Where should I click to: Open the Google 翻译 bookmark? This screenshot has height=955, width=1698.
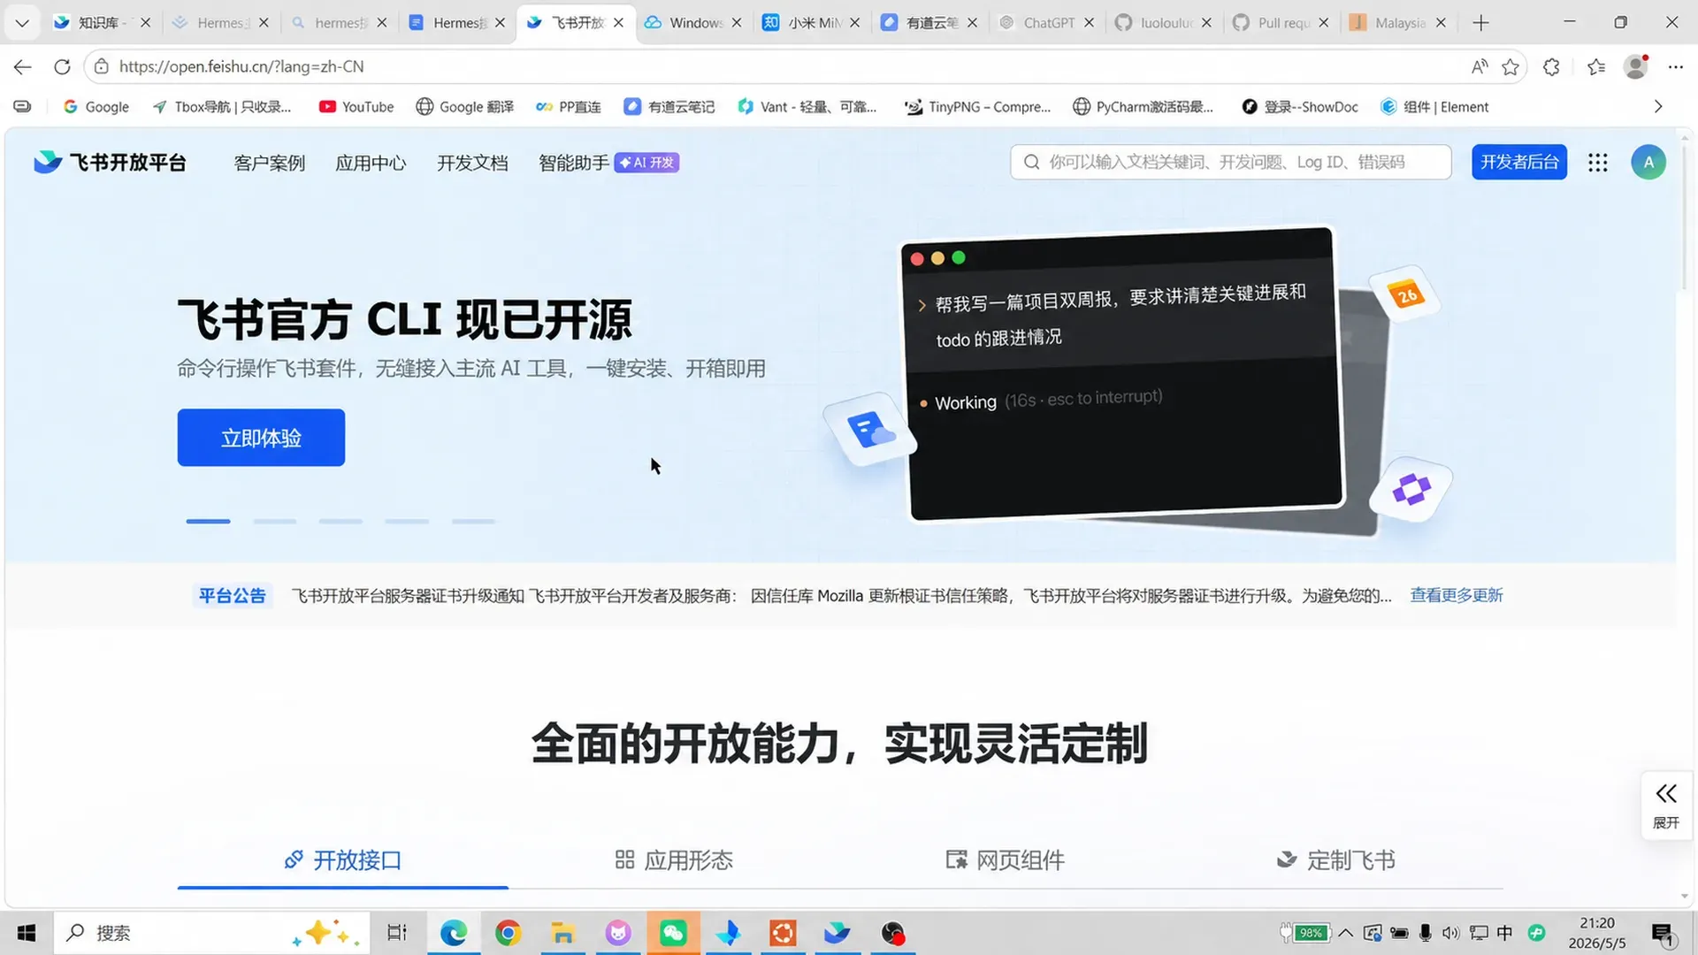tap(465, 107)
